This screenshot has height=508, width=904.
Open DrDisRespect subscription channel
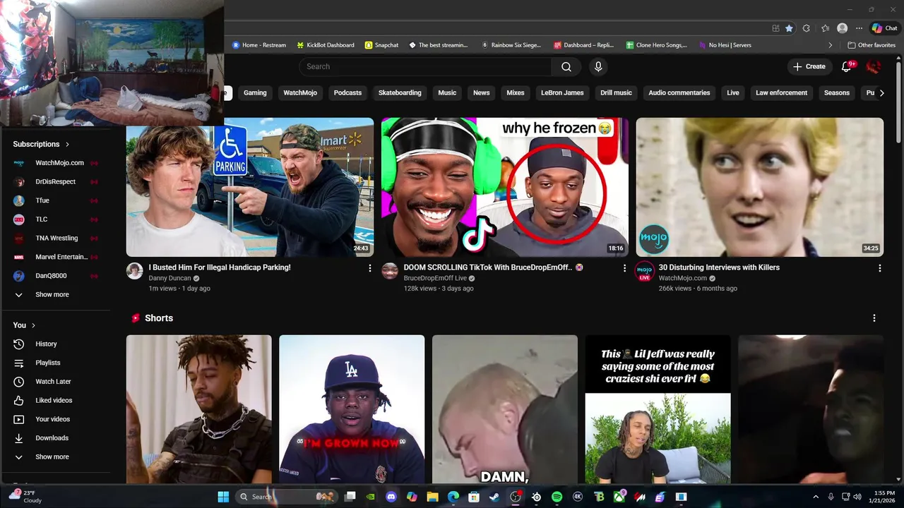point(56,181)
